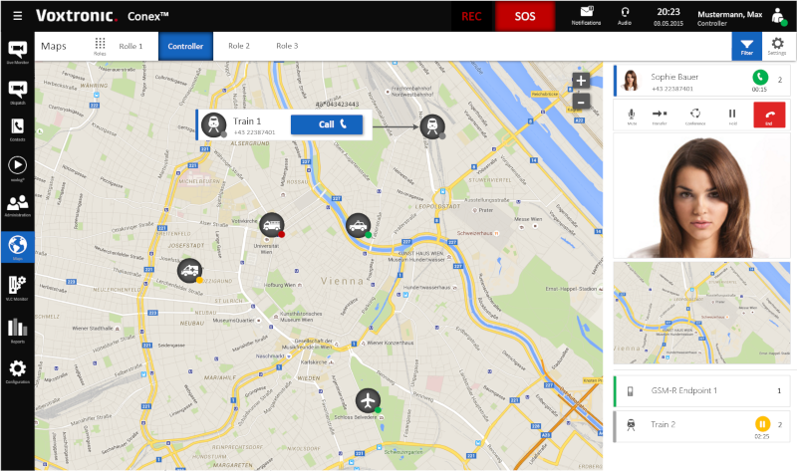Transfer the active call
Viewport: 797px width, 471px height.
pyautogui.click(x=660, y=116)
